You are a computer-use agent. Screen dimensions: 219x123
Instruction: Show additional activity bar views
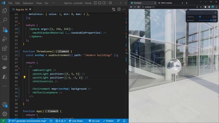(x=4, y=86)
